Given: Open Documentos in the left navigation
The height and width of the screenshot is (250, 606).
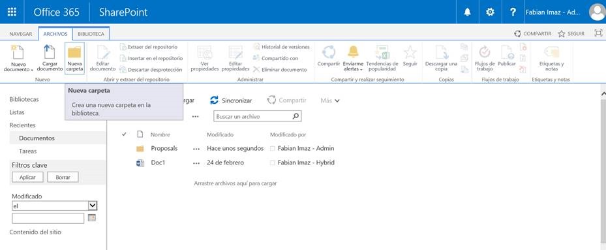Looking at the screenshot, I should pyautogui.click(x=57, y=138).
